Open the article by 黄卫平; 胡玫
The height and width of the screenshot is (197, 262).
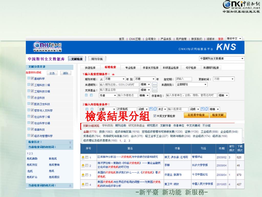click(x=129, y=184)
